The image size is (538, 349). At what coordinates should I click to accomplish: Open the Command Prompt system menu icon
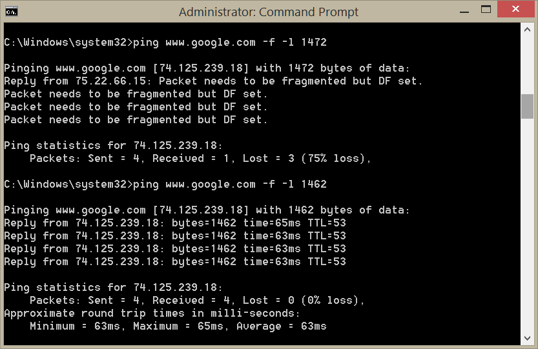point(11,11)
